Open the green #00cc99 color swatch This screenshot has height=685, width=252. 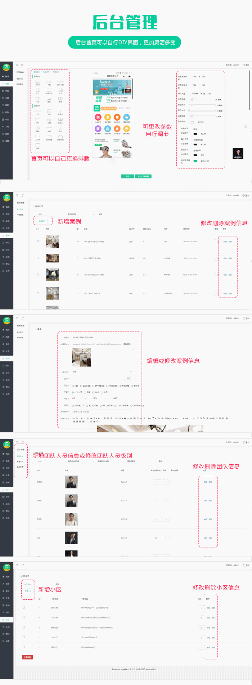click(x=195, y=161)
